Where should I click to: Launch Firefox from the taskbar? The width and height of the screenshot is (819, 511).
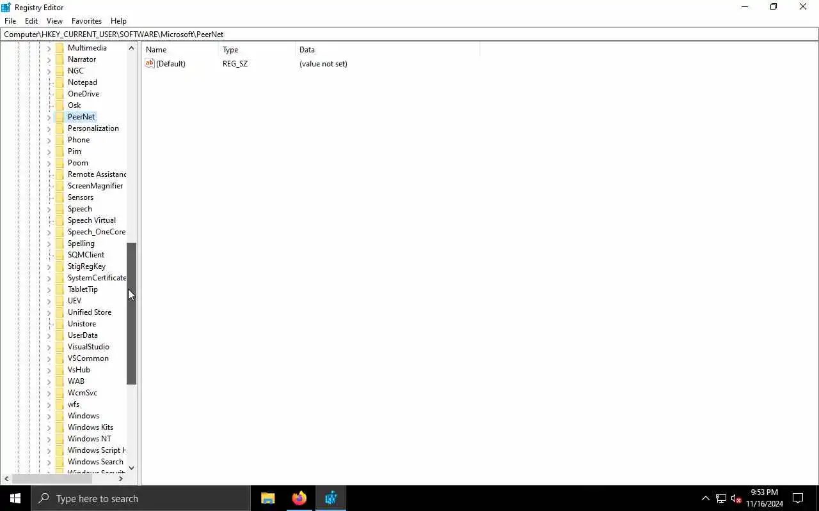click(x=299, y=498)
